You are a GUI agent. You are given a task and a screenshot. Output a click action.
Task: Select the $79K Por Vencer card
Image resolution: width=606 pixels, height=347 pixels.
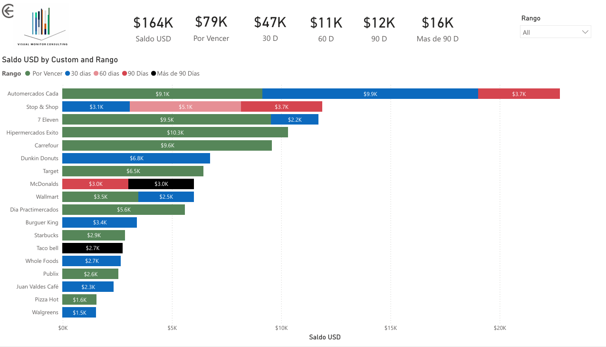[x=211, y=29]
